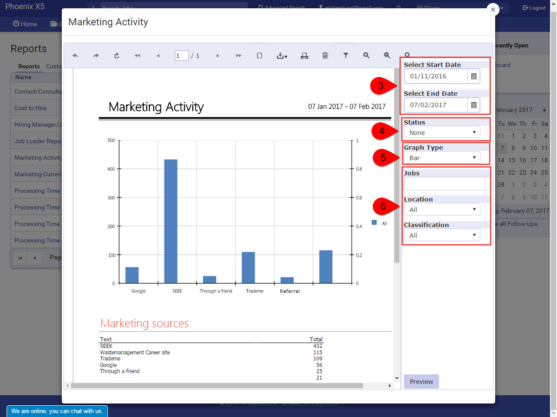Image resolution: width=557 pixels, height=417 pixels.
Task: Click the Phoenix X5 logo
Action: [x=25, y=7]
